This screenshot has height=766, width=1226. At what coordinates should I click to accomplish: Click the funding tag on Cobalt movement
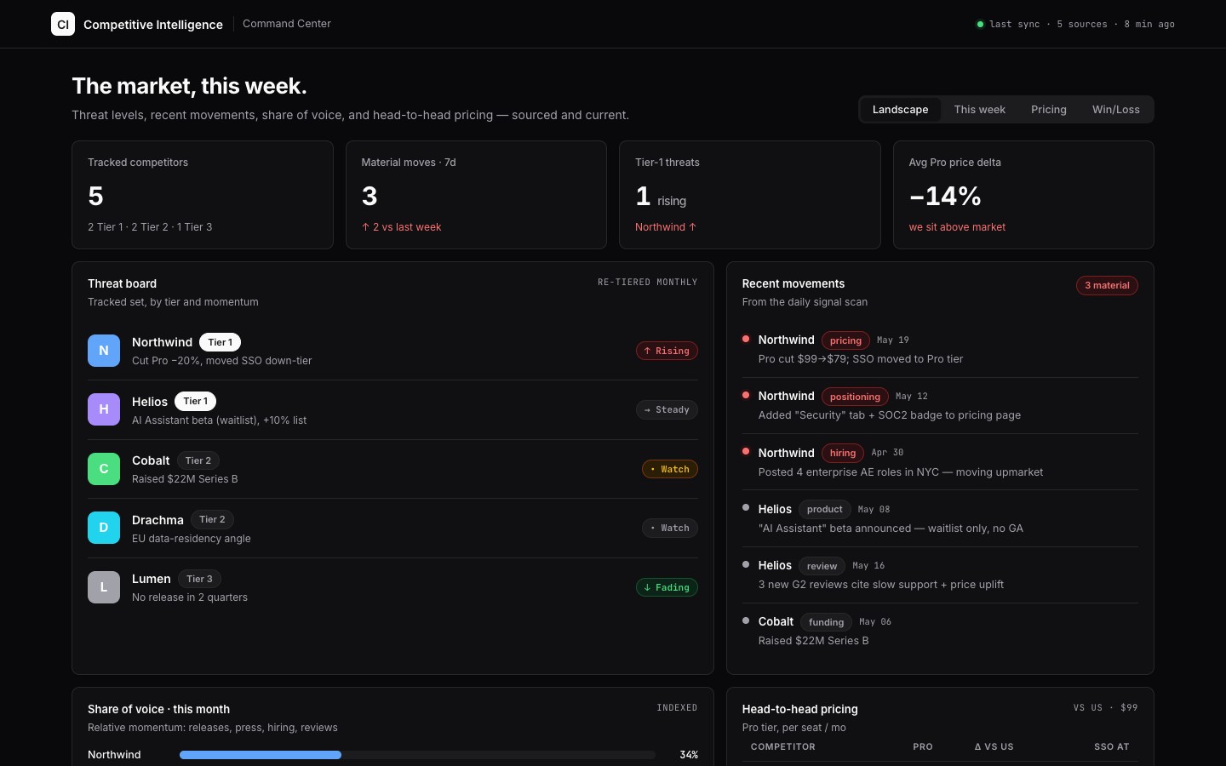point(826,622)
